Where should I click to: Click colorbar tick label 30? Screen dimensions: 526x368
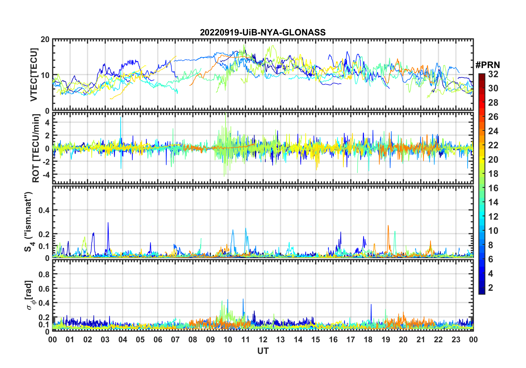493,88
